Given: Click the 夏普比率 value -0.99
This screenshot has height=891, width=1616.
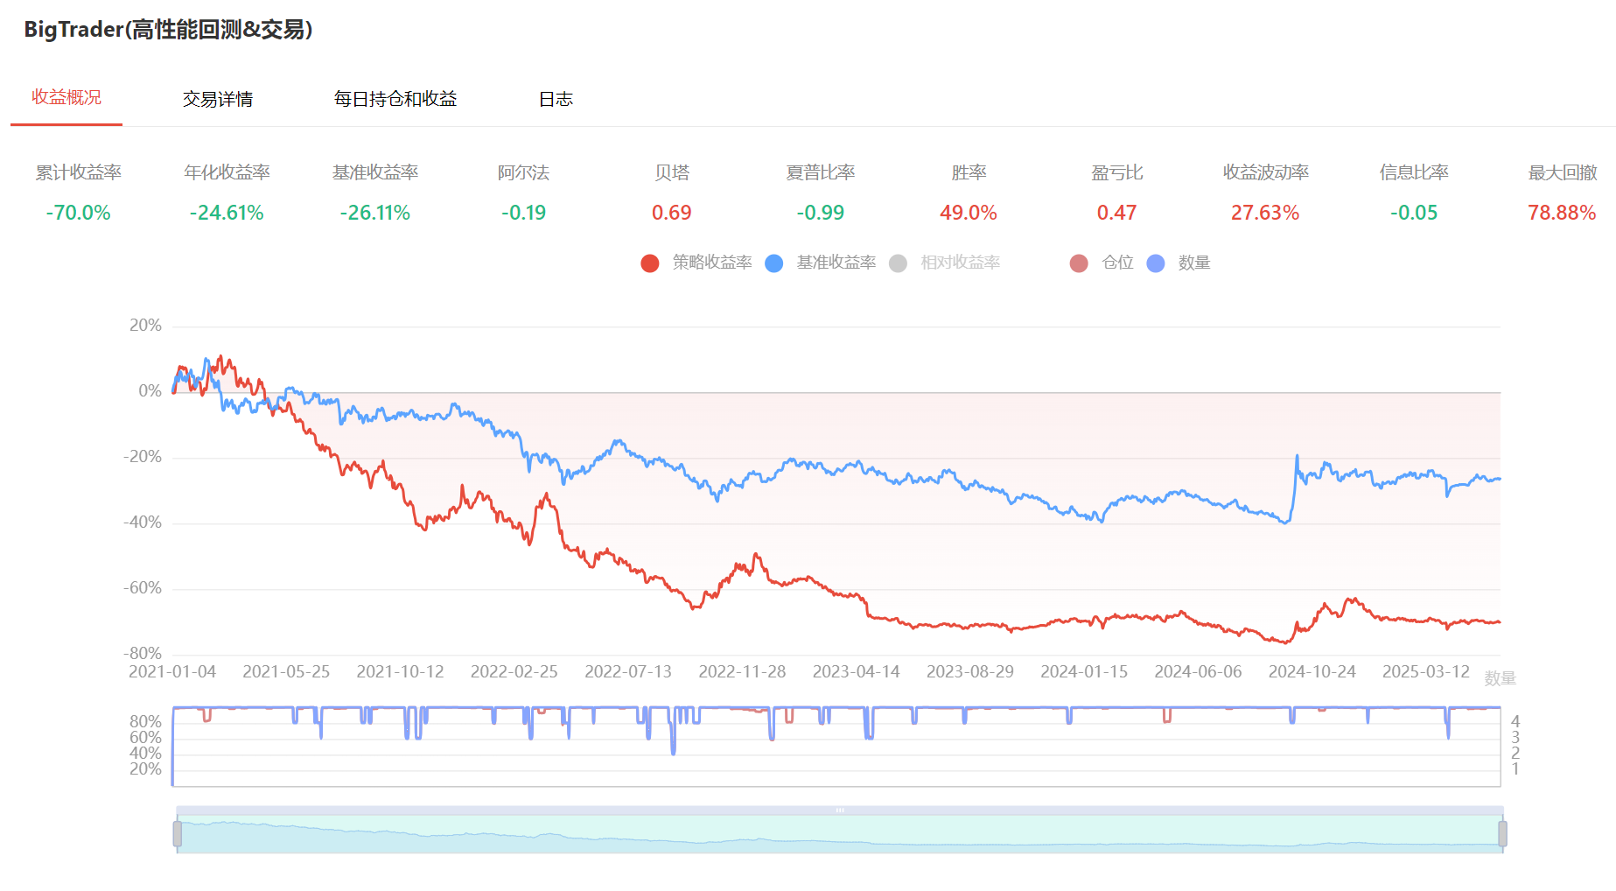Looking at the screenshot, I should [820, 213].
